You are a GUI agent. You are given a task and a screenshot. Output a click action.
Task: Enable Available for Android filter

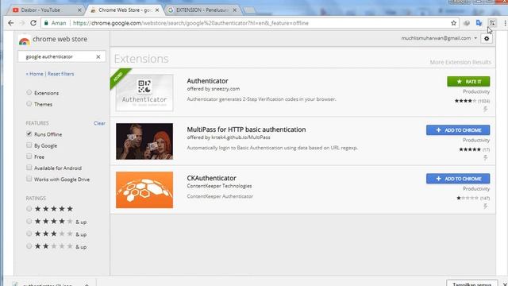[29, 168]
